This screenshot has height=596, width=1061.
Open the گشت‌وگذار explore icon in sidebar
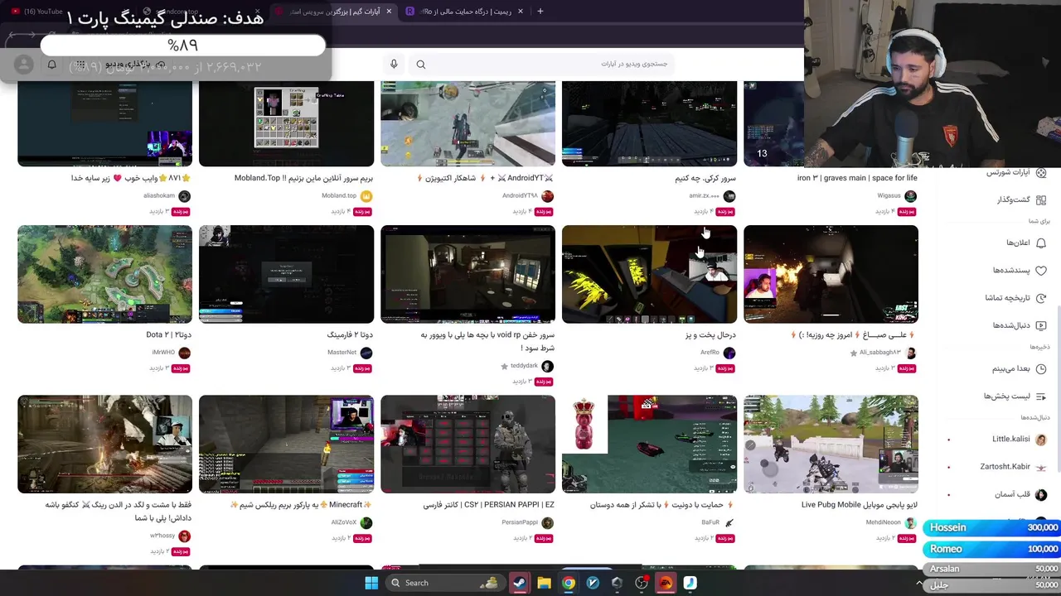pyautogui.click(x=1041, y=200)
